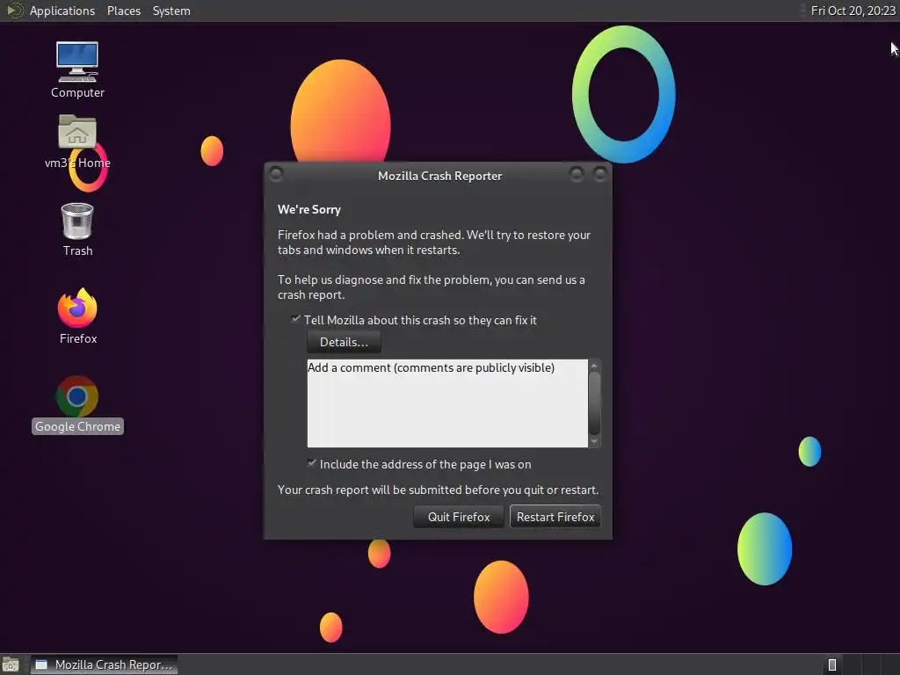The width and height of the screenshot is (900, 675).
Task: Uncheck Tell Mozilla about this crash
Action: tap(295, 319)
